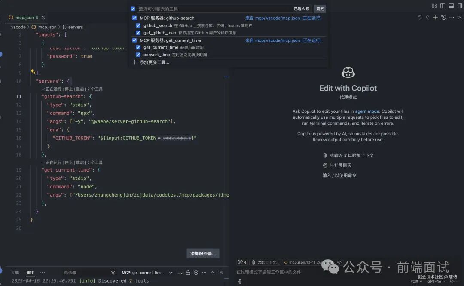The height and width of the screenshot is (286, 464).
Task: Click the microphone voice input icon
Action: pos(240,281)
